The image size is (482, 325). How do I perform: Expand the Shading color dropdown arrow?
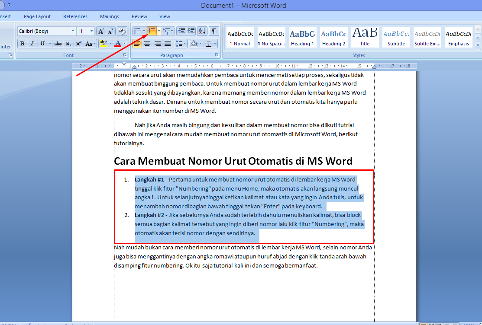tap(201, 44)
